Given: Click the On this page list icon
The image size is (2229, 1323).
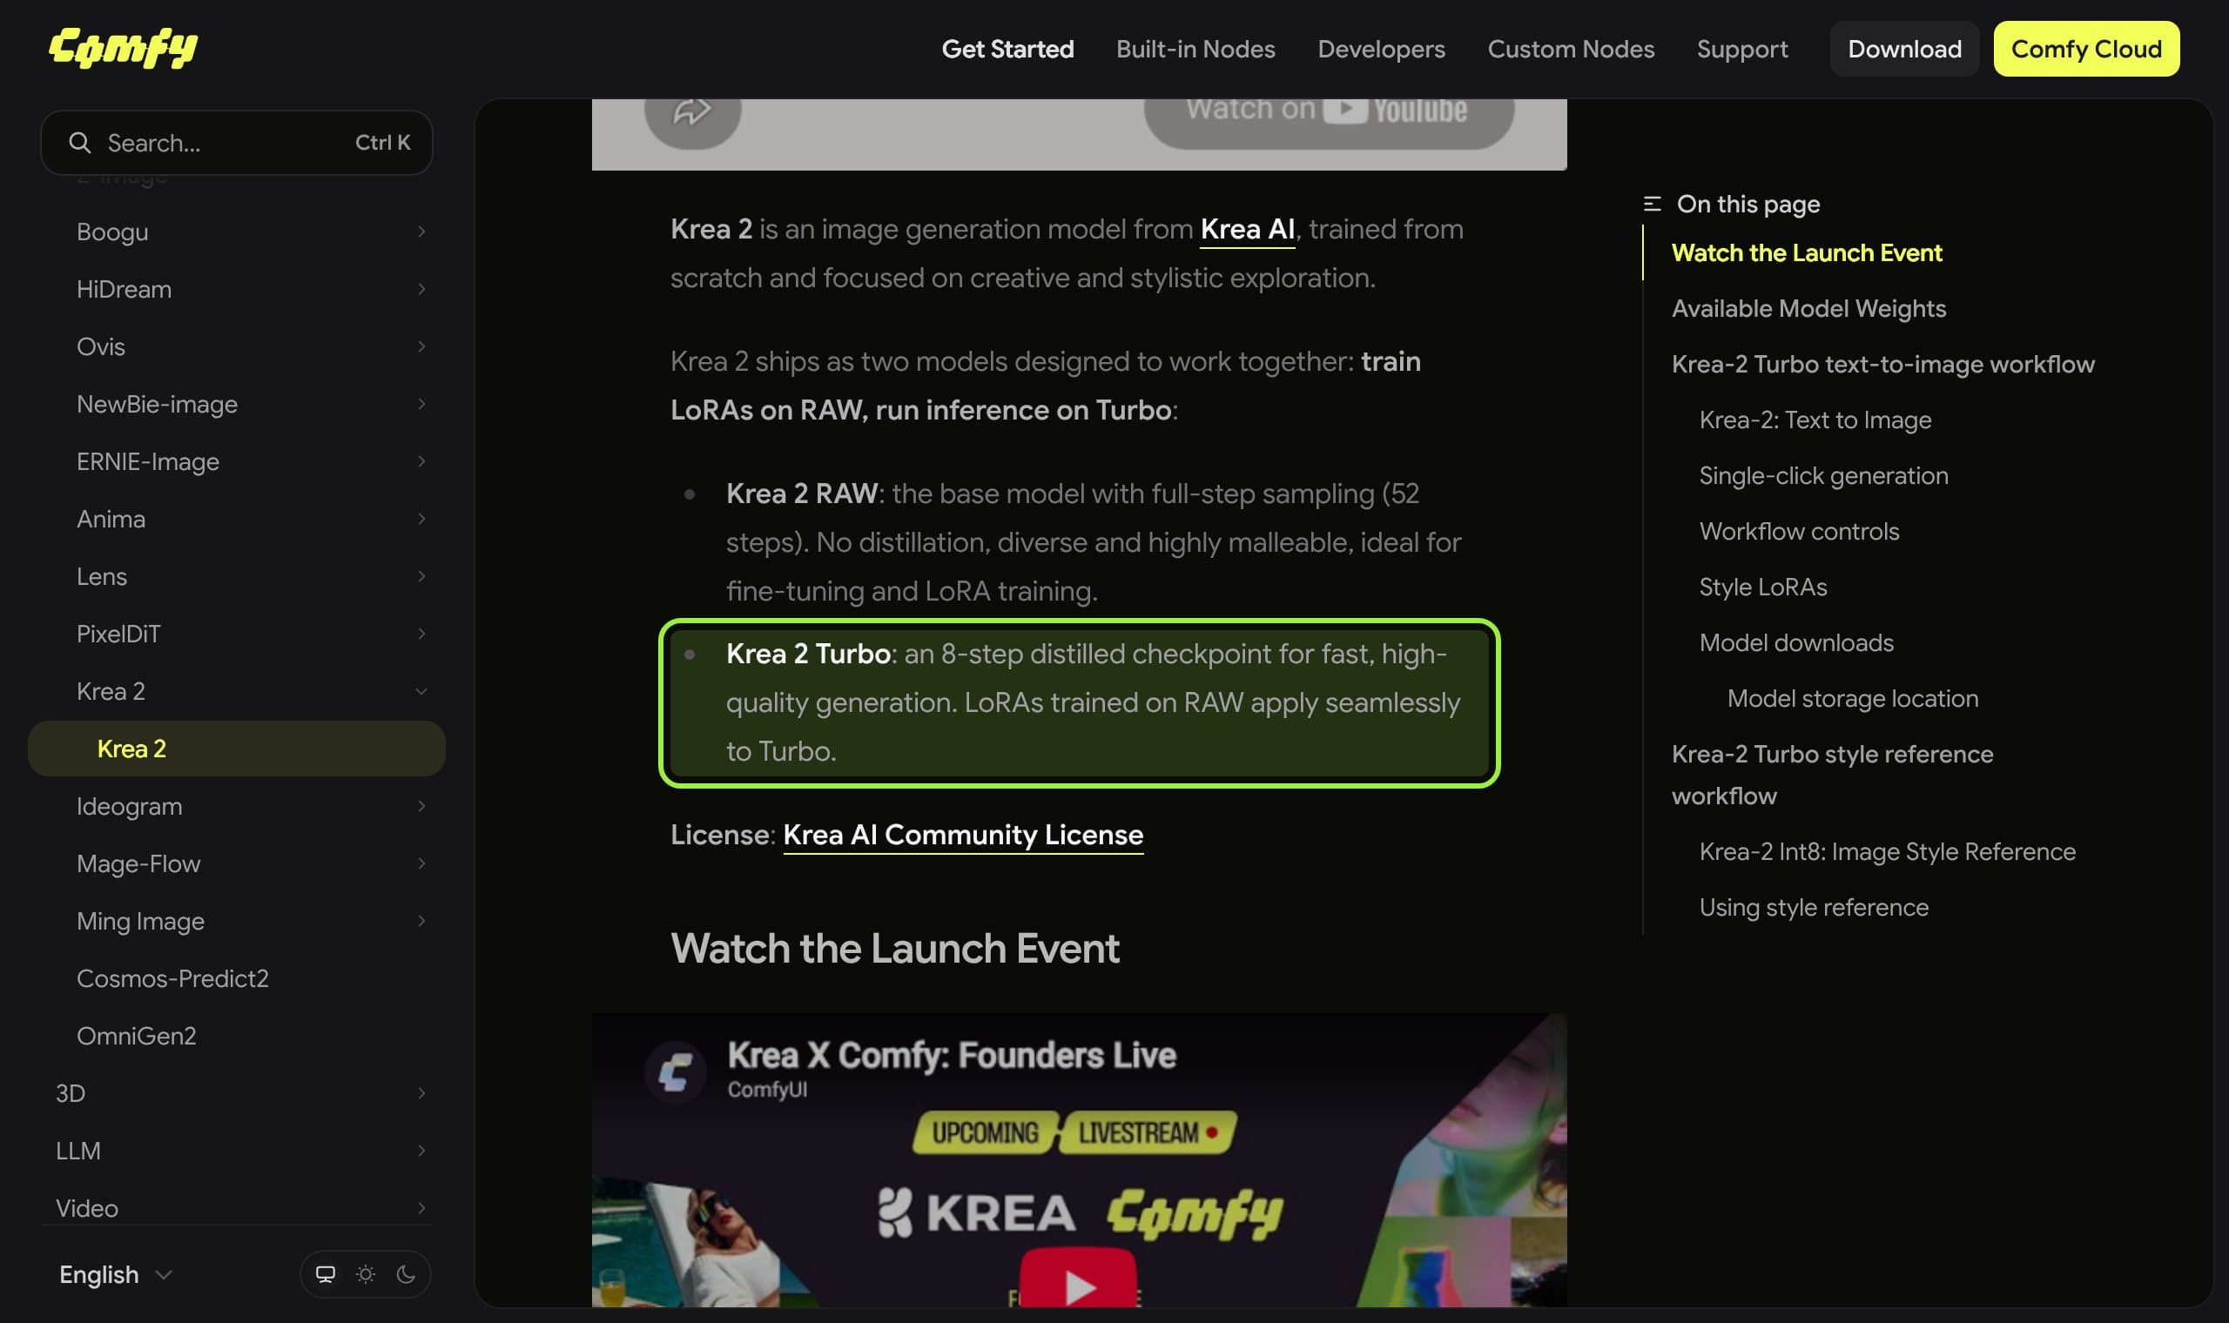Looking at the screenshot, I should coord(1651,205).
